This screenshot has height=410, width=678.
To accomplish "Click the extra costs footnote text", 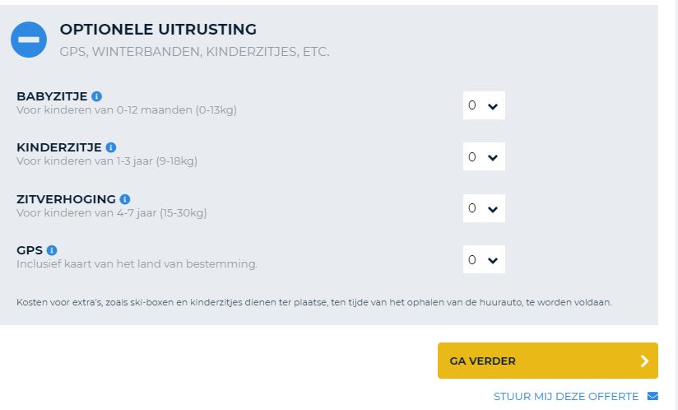I will tap(313, 302).
